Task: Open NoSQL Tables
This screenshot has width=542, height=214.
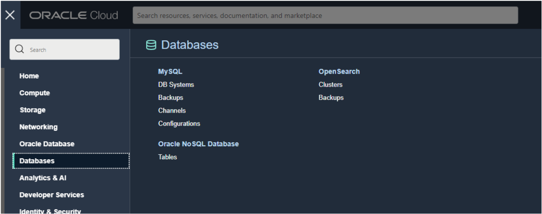Action: tap(167, 157)
